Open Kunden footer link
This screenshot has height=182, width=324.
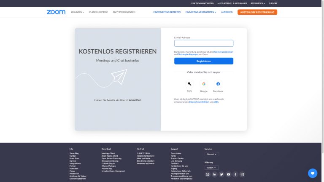pos(73,156)
